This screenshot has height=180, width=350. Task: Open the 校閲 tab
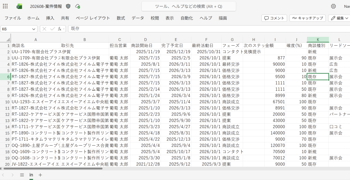tap(155, 18)
